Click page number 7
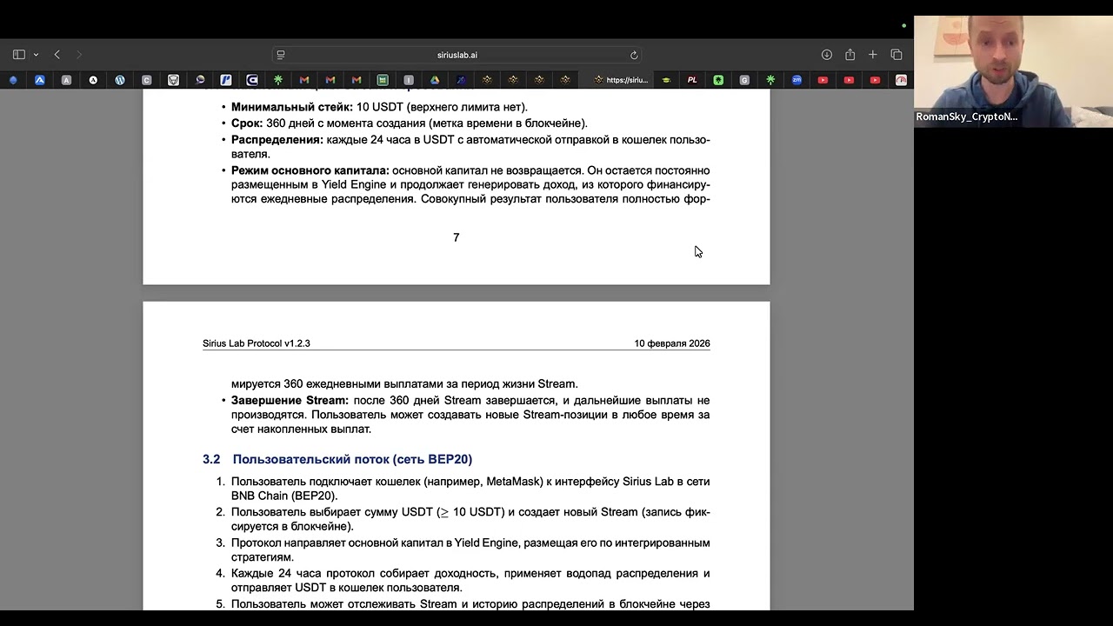 coord(457,237)
